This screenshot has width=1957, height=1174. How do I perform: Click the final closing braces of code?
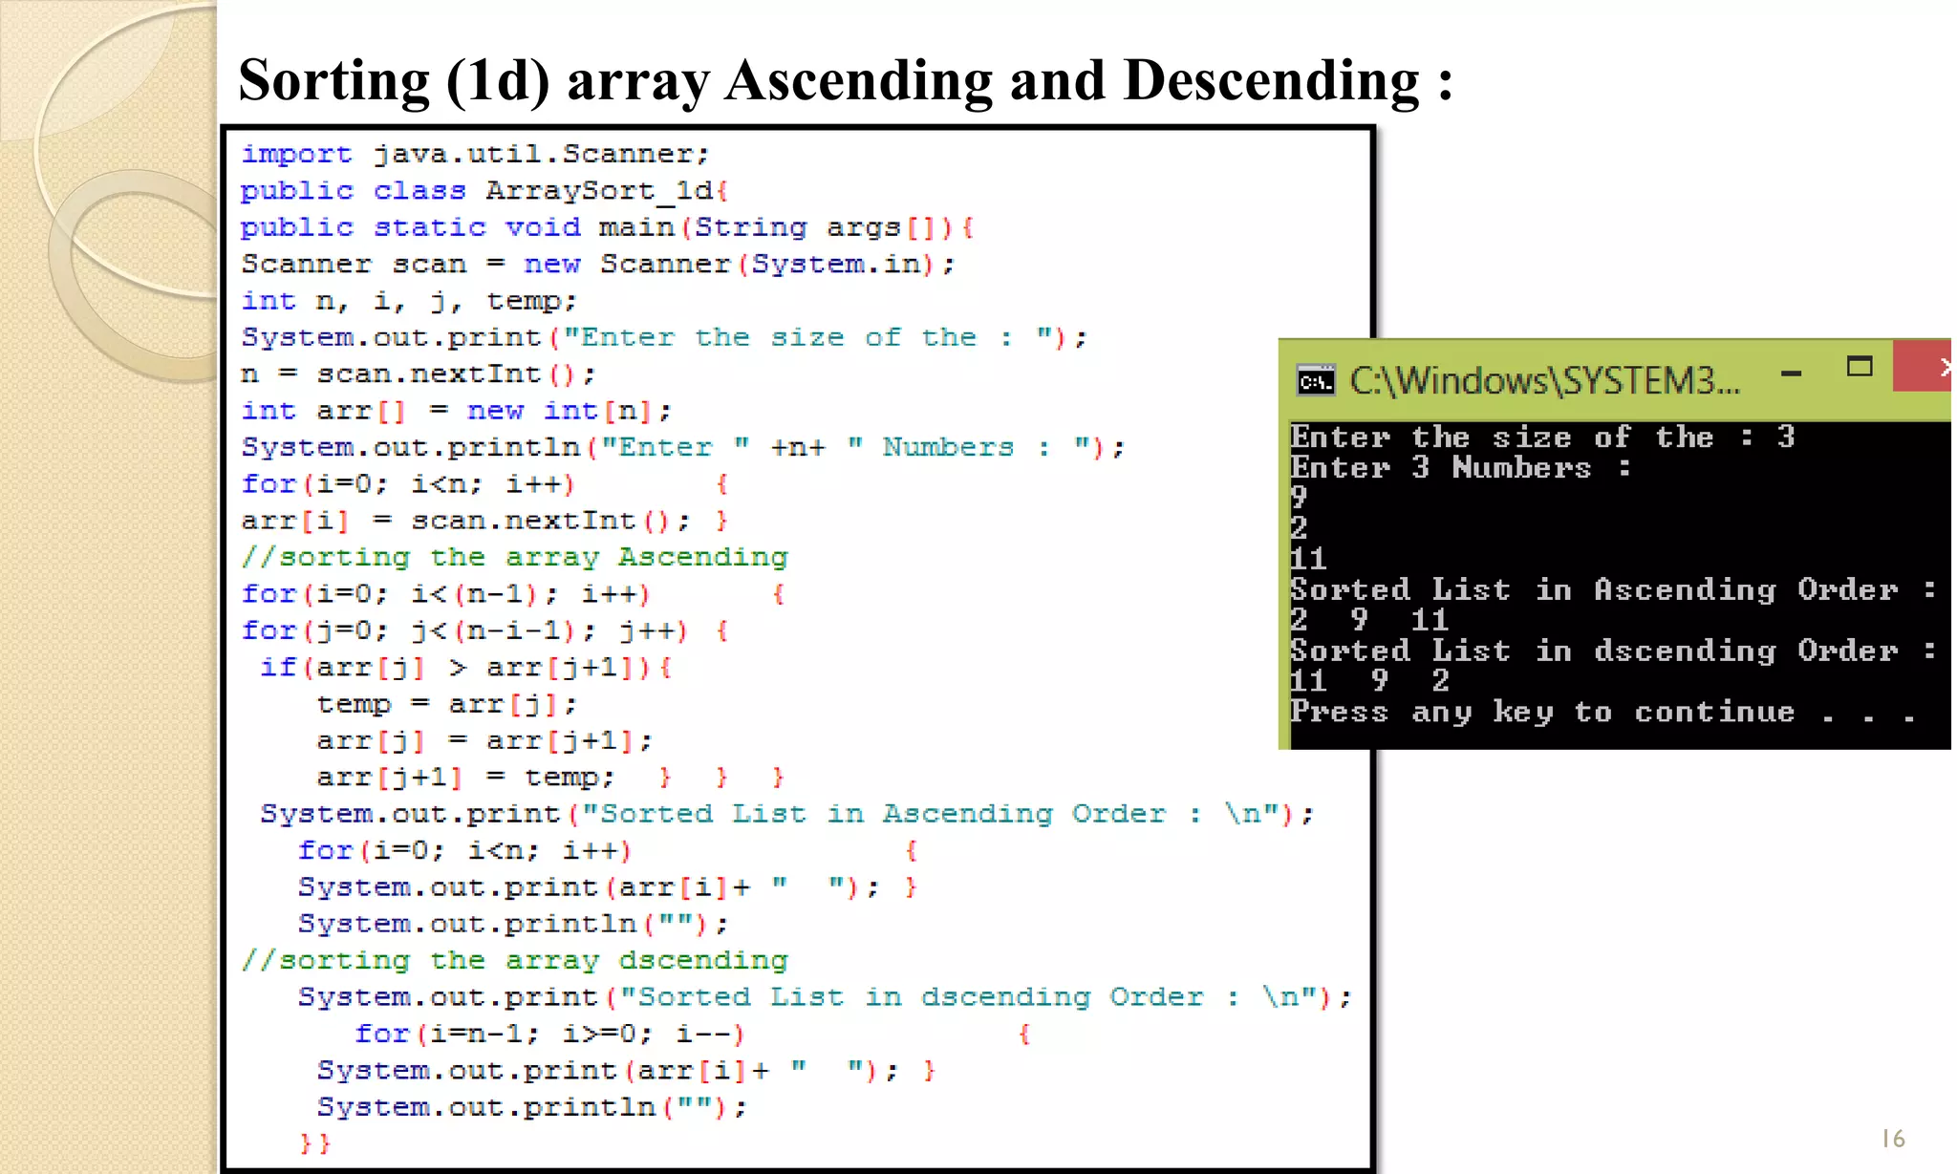(x=315, y=1142)
